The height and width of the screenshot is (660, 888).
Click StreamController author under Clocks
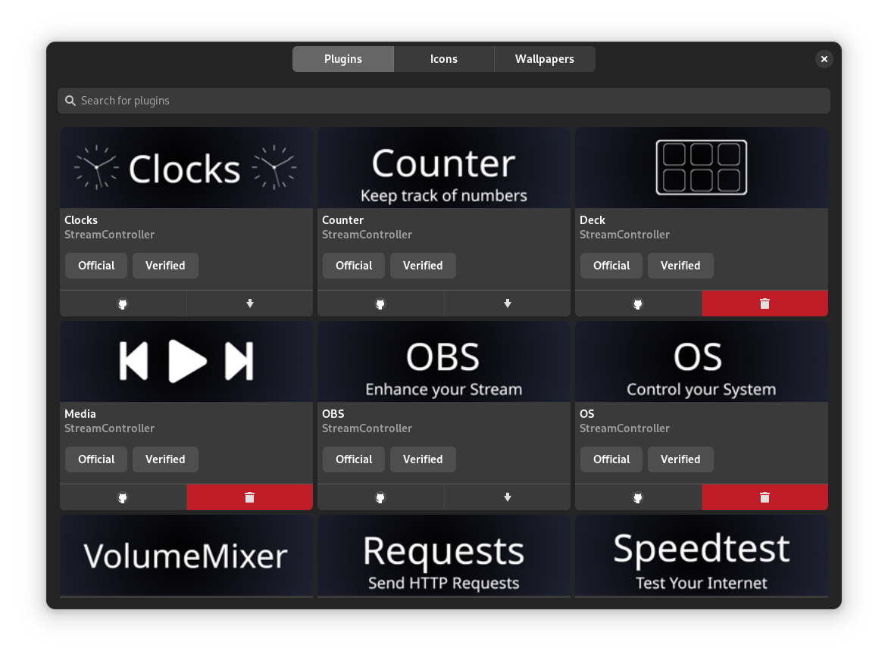coord(109,235)
